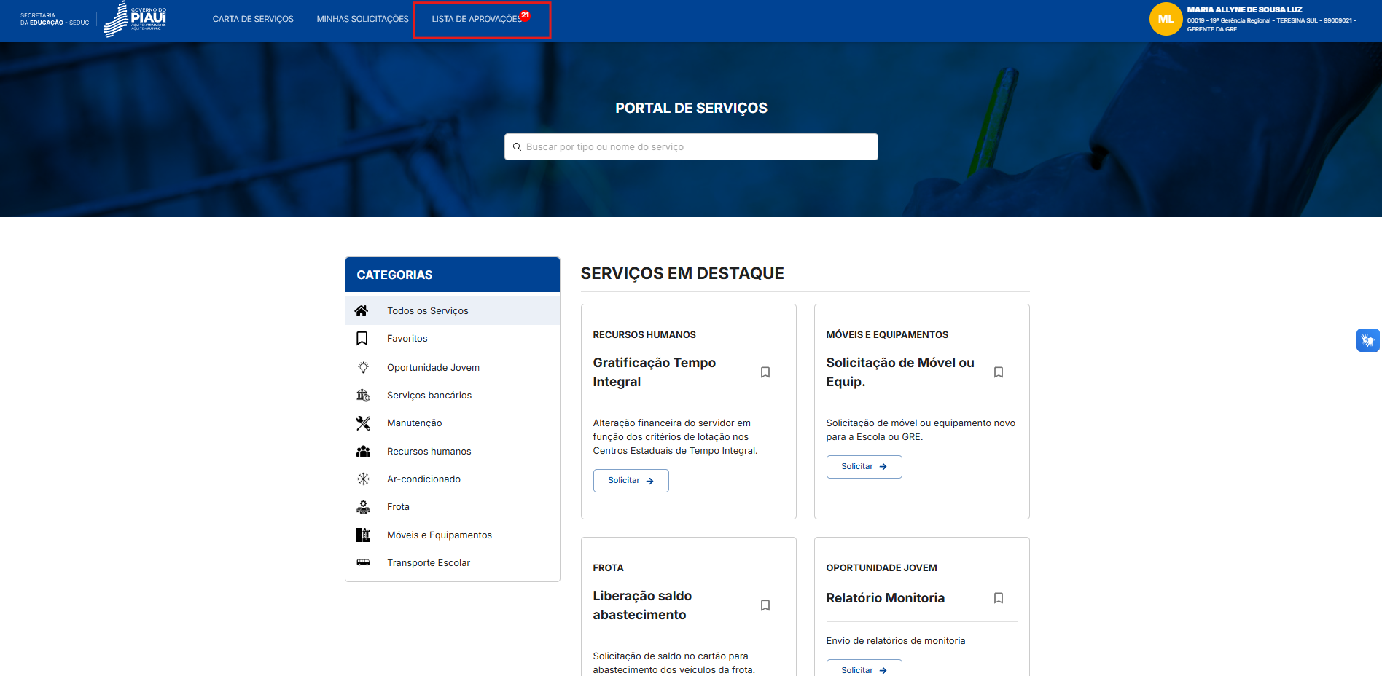
Task: Click the Ar-condicionado snowflake icon
Action: (363, 479)
